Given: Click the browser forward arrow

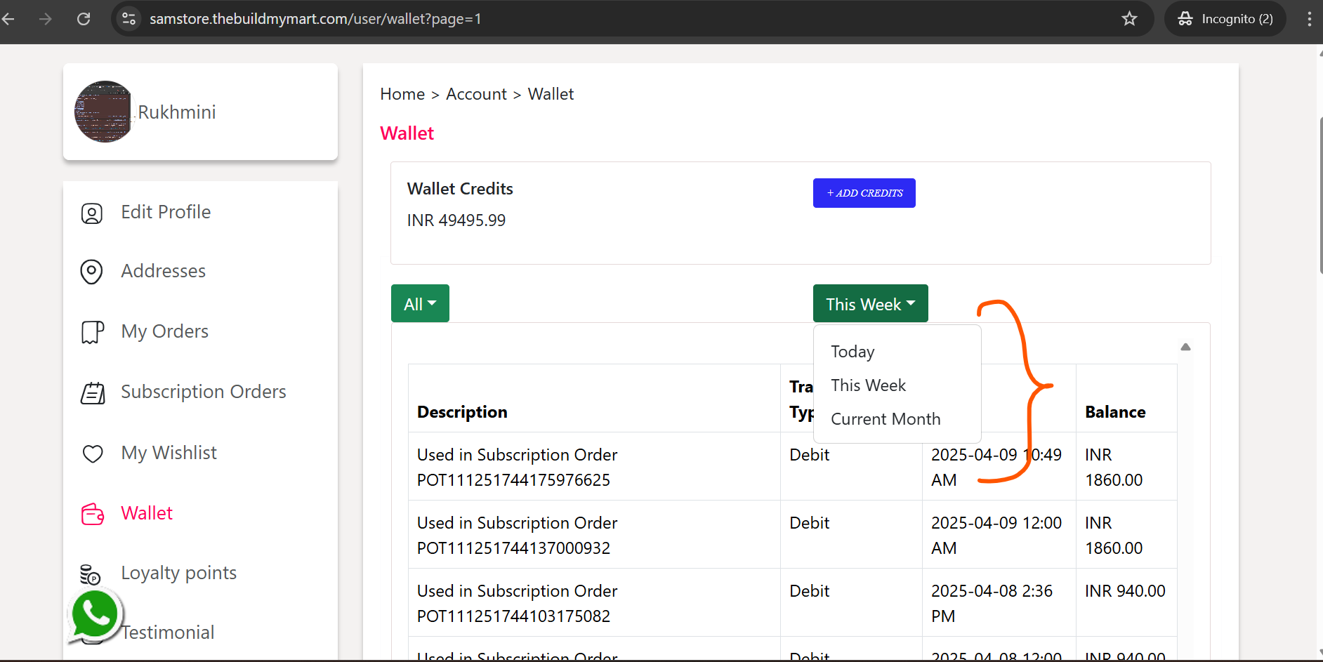Looking at the screenshot, I should click(46, 19).
